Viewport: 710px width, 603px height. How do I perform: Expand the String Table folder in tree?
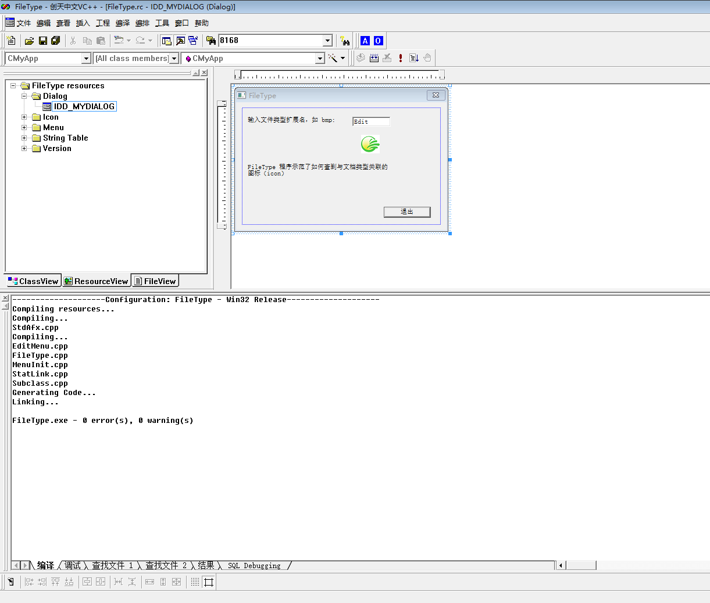pyautogui.click(x=24, y=138)
